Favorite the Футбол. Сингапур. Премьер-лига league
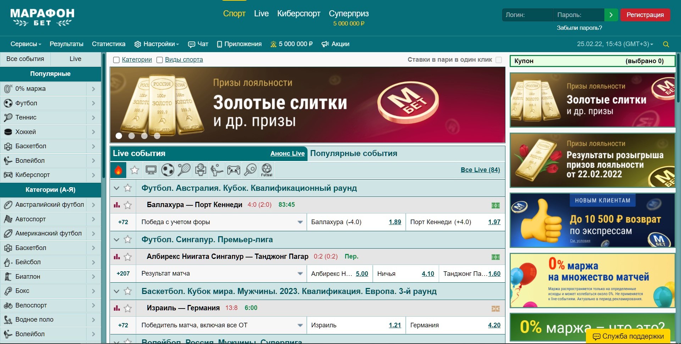The image size is (681, 344). tap(128, 240)
